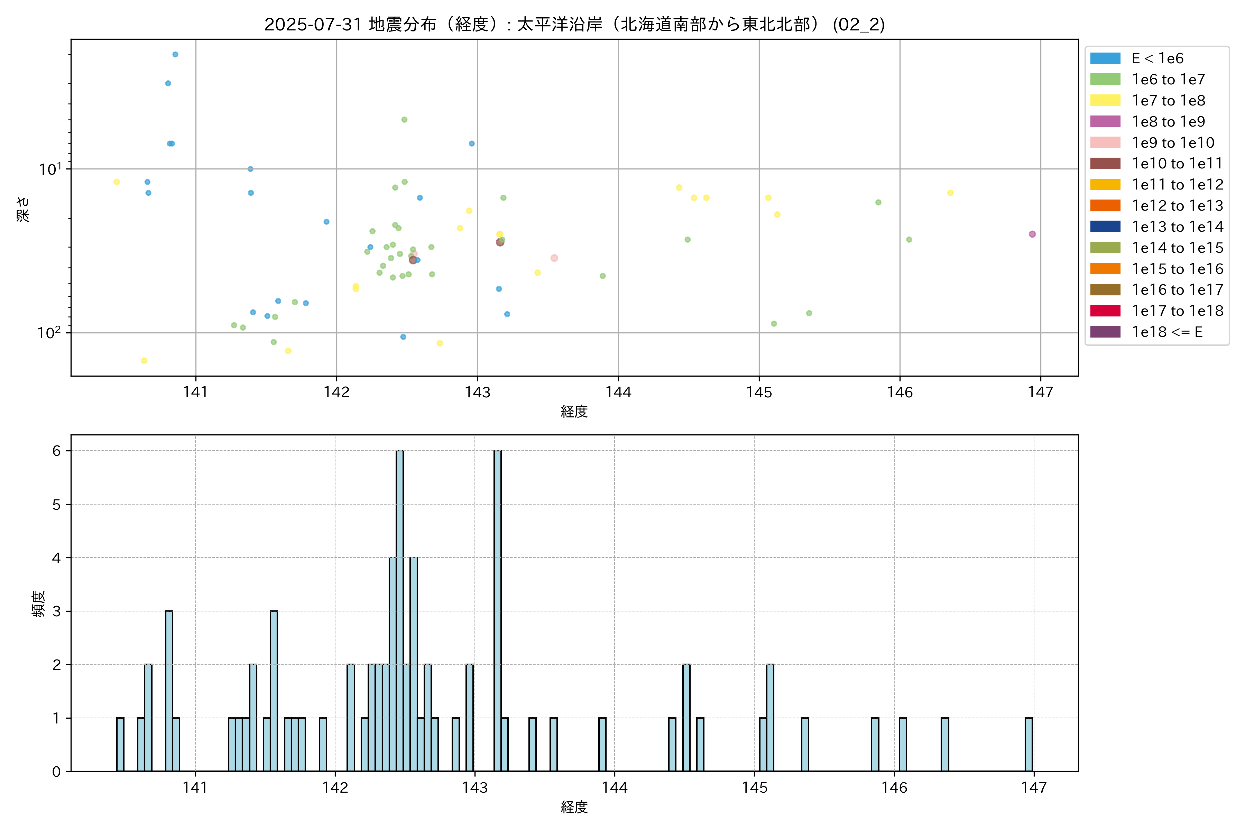The height and width of the screenshot is (830, 1245).
Task: Click the pink 1e9 to 1e10 legend swatch
Action: point(1105,142)
